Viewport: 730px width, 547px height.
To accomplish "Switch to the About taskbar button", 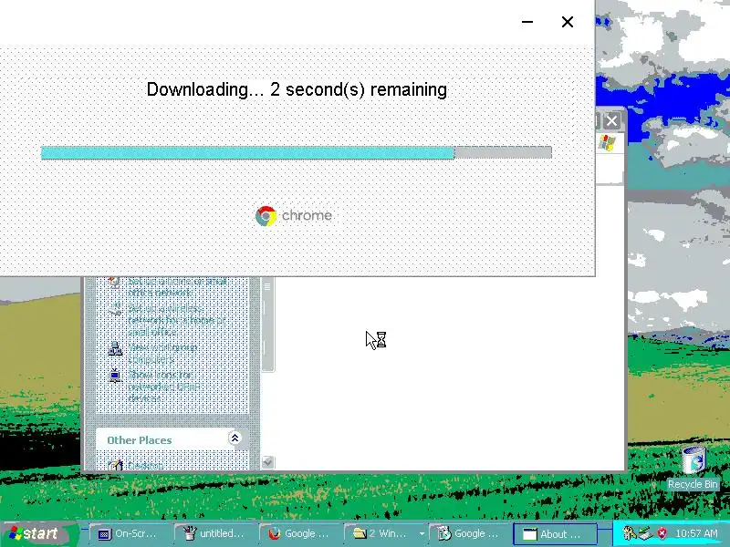I will 555,534.
